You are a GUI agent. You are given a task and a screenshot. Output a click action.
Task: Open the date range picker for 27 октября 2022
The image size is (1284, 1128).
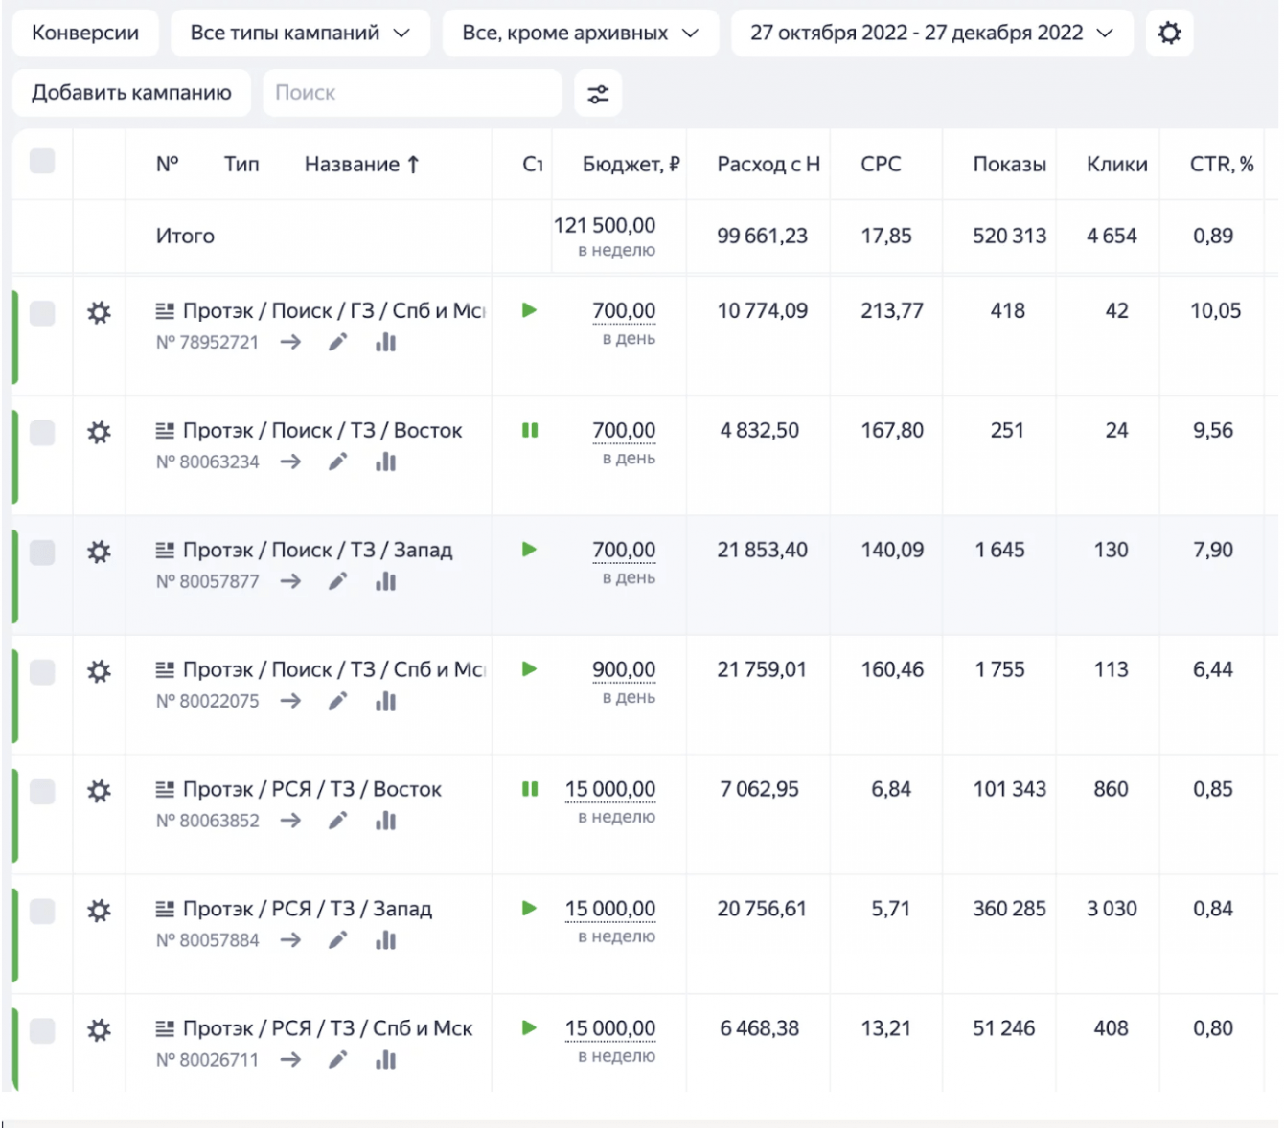pos(930,34)
